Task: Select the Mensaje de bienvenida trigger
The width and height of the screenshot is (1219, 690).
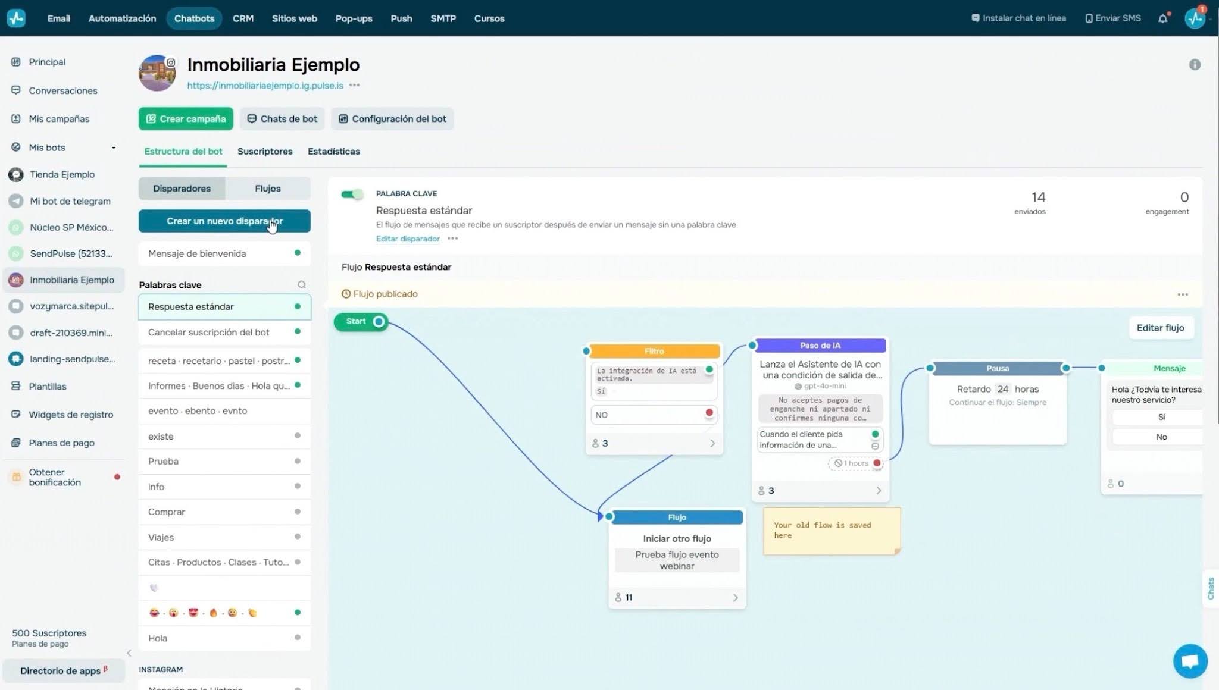Action: 224,253
